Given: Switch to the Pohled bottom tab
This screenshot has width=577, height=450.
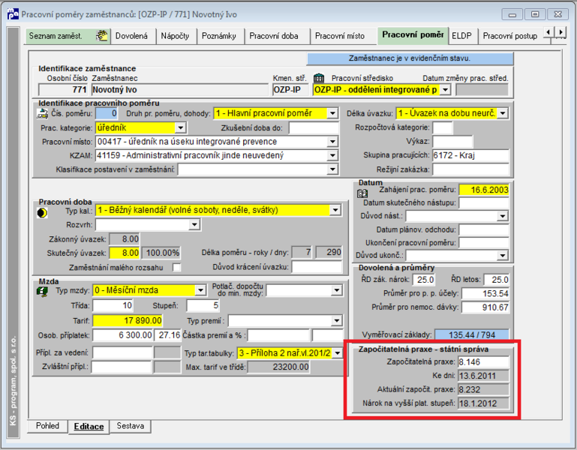Looking at the screenshot, I should (47, 426).
